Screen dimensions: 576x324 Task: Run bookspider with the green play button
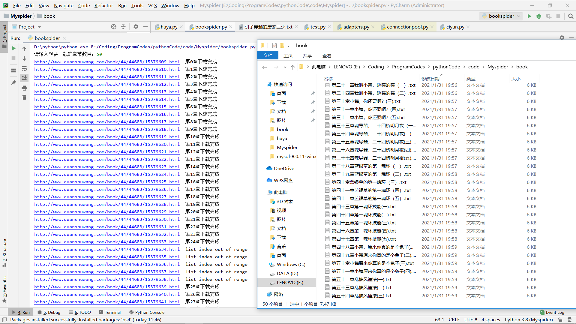point(529,16)
